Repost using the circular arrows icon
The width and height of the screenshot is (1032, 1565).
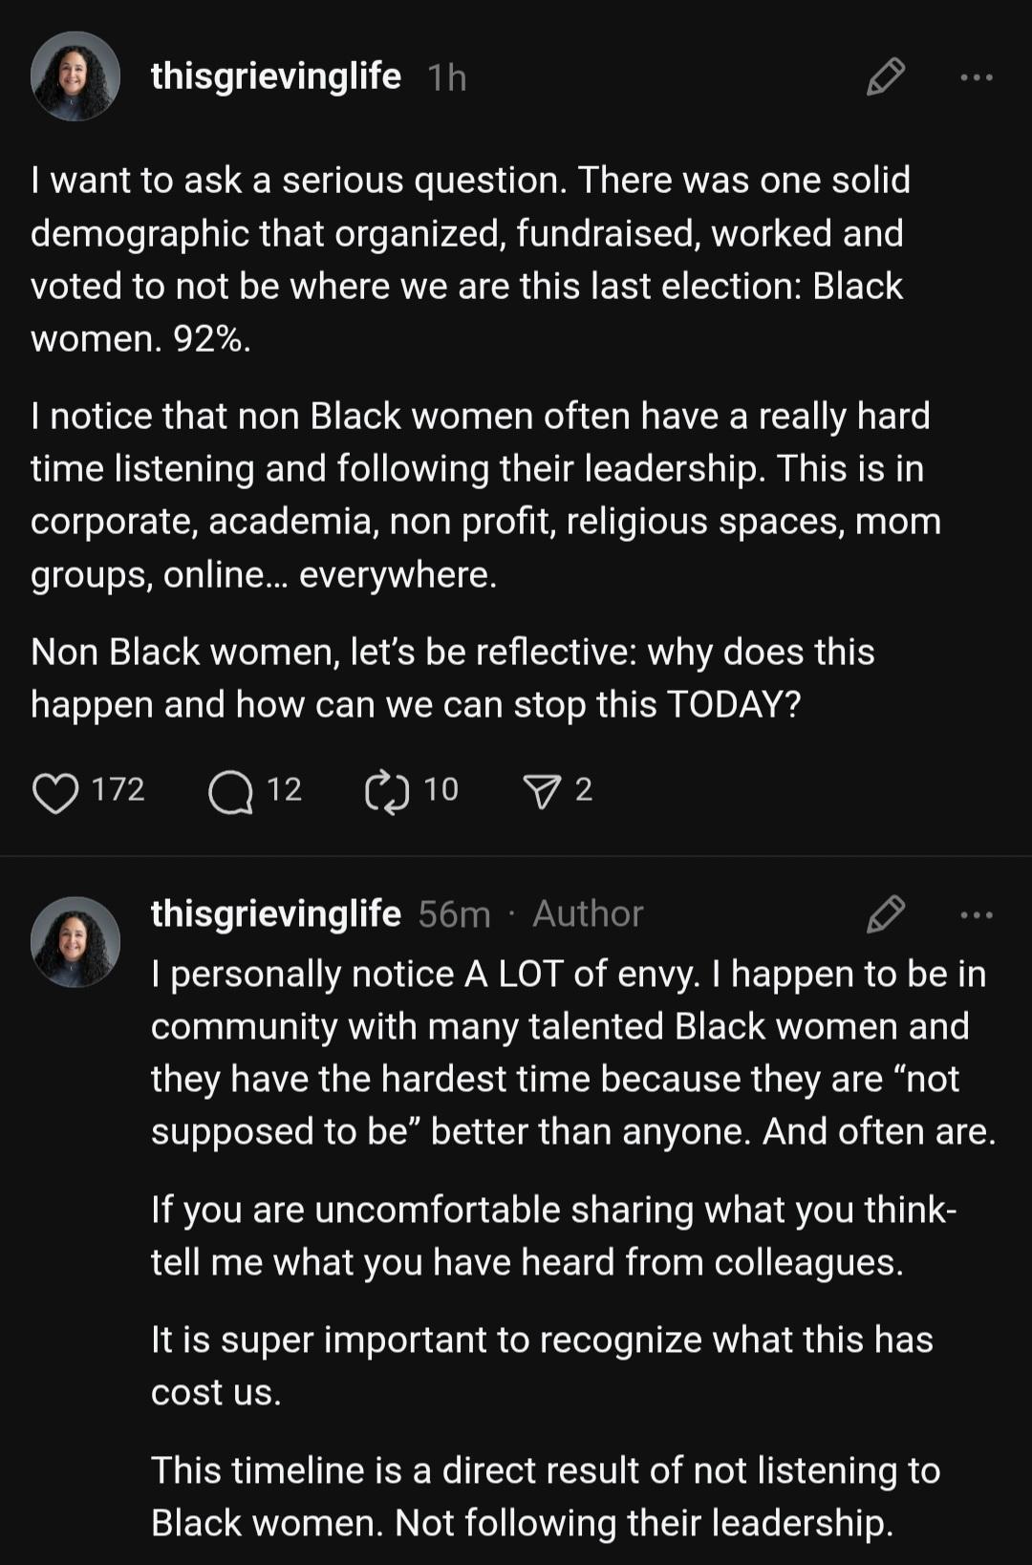pos(387,792)
